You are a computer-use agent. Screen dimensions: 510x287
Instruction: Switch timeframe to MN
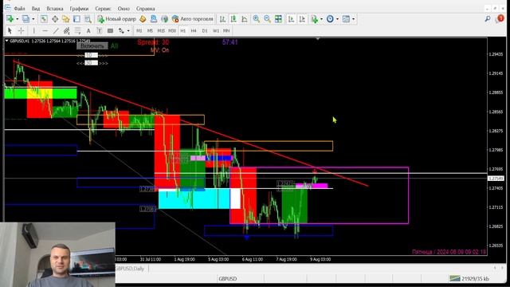(x=226, y=30)
